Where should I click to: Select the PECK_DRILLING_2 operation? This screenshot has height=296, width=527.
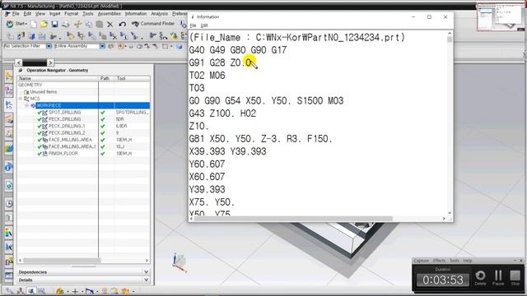tap(67, 133)
